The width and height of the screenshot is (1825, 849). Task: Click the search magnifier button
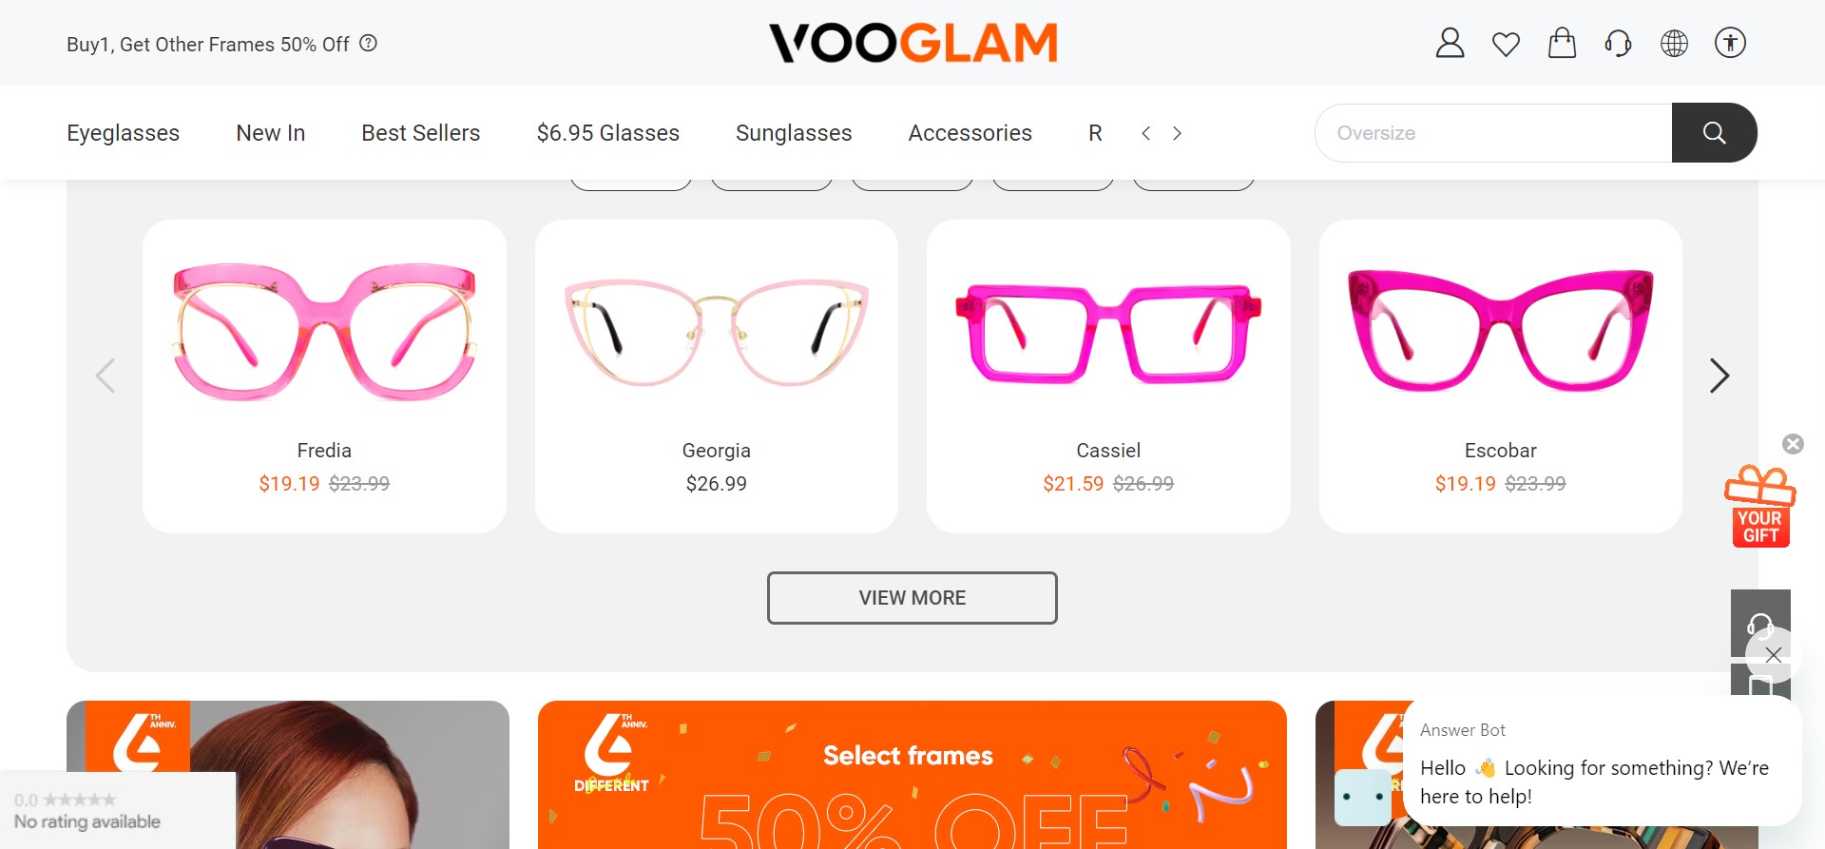(1714, 133)
